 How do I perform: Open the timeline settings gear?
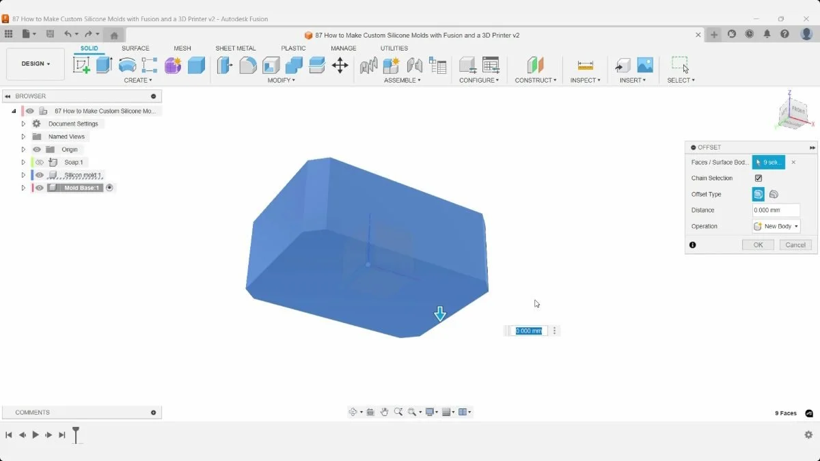coord(808,435)
